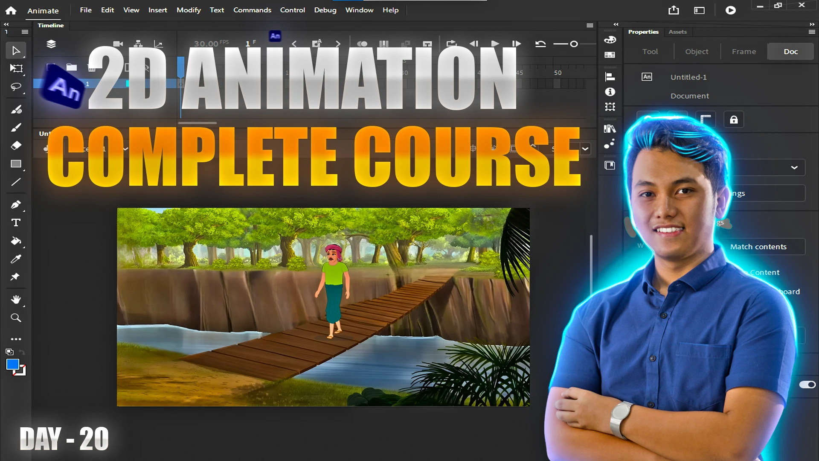Open the File menu
The height and width of the screenshot is (461, 819).
click(86, 10)
